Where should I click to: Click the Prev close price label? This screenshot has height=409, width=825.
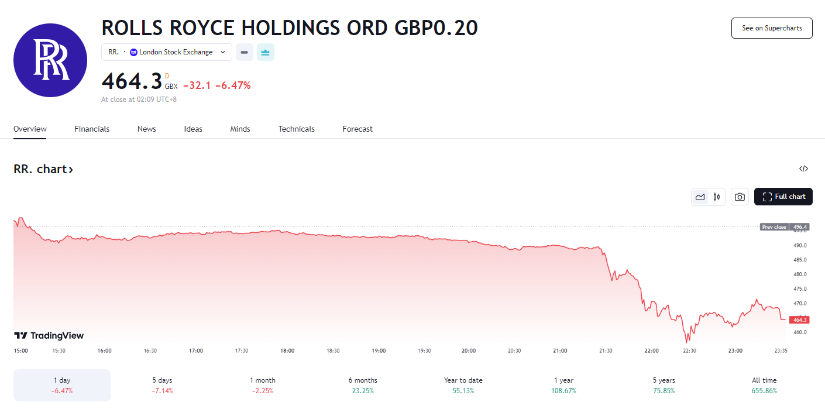pos(774,227)
